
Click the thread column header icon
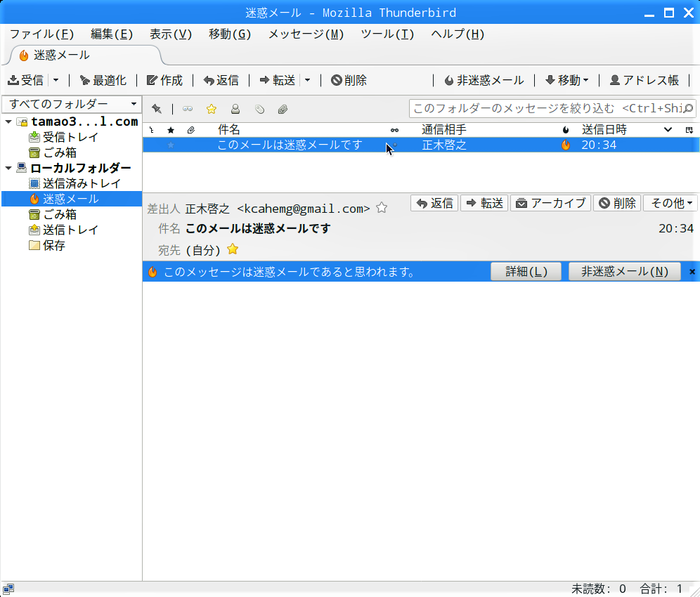point(152,130)
